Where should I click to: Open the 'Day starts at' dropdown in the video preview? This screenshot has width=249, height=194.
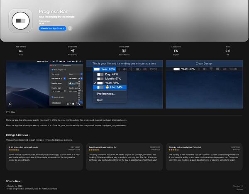click(63, 79)
